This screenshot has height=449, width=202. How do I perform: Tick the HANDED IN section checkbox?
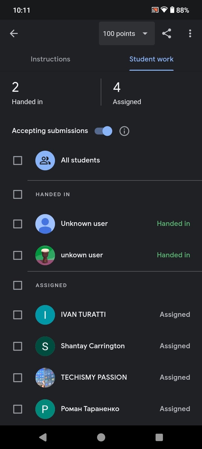pyautogui.click(x=18, y=194)
